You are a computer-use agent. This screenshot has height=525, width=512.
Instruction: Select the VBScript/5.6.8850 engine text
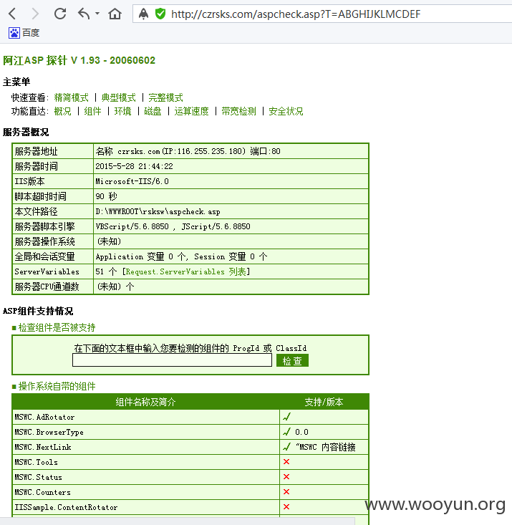pyautogui.click(x=132, y=226)
